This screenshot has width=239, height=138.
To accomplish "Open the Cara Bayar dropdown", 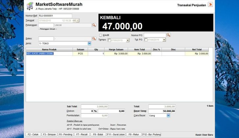I will pos(168,116).
